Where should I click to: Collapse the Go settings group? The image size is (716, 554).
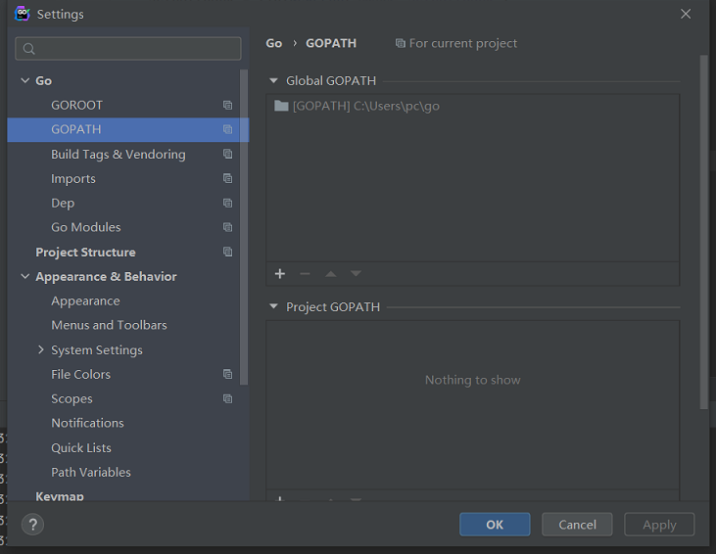click(25, 80)
